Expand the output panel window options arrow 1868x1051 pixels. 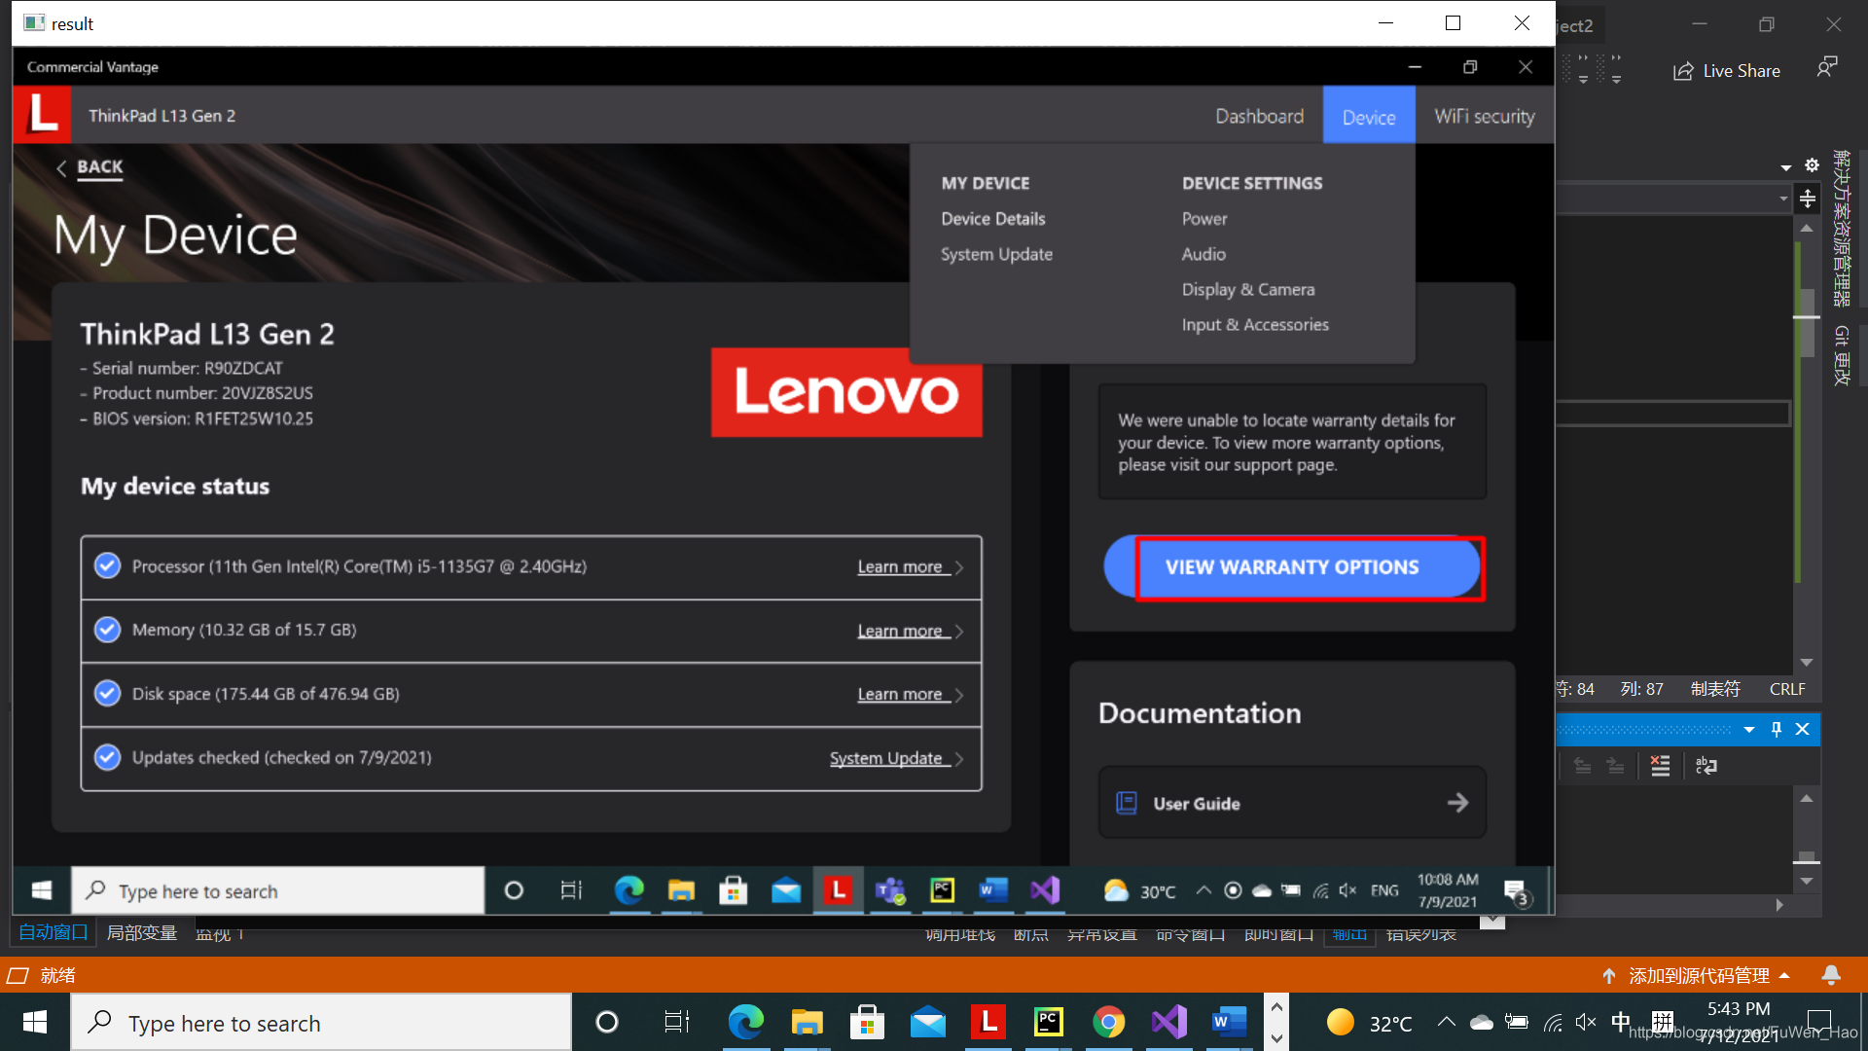1749,729
